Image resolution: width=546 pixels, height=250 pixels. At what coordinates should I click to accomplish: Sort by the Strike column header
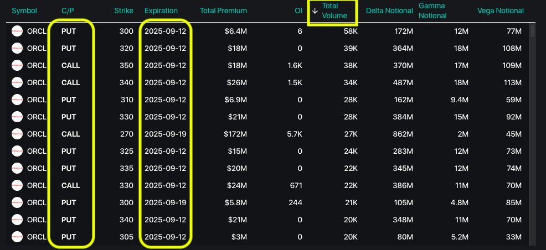pos(123,11)
